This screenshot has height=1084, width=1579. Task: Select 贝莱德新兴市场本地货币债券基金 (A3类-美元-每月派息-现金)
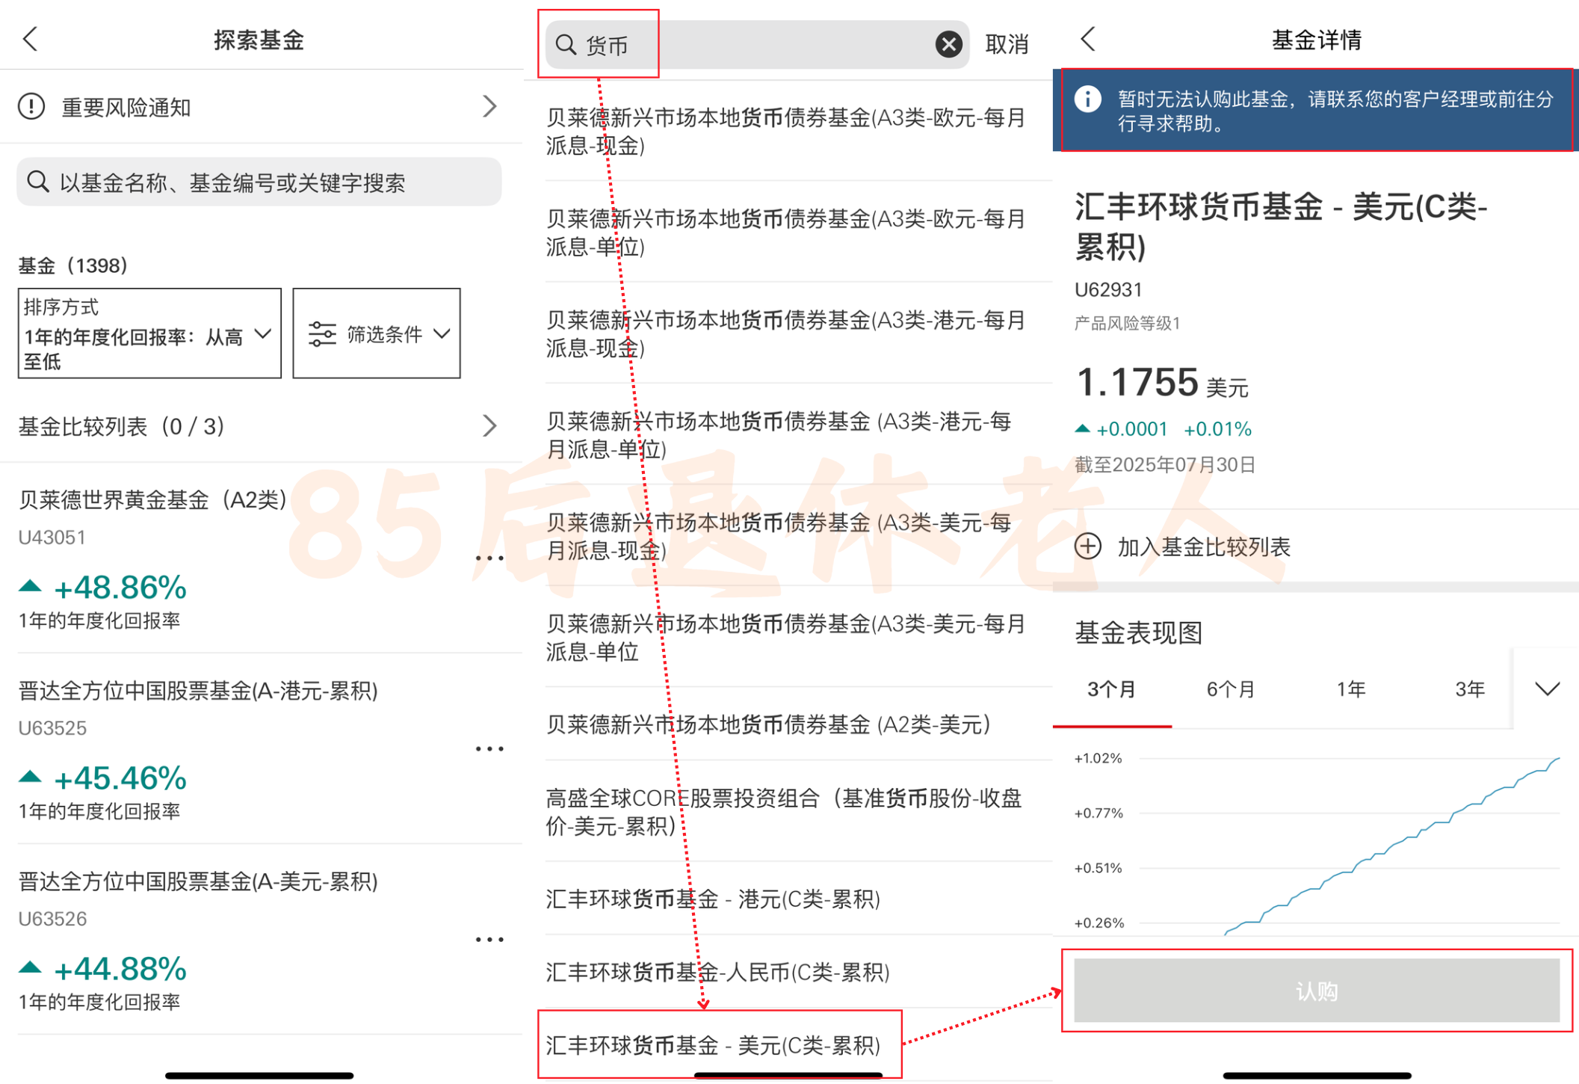point(779,536)
